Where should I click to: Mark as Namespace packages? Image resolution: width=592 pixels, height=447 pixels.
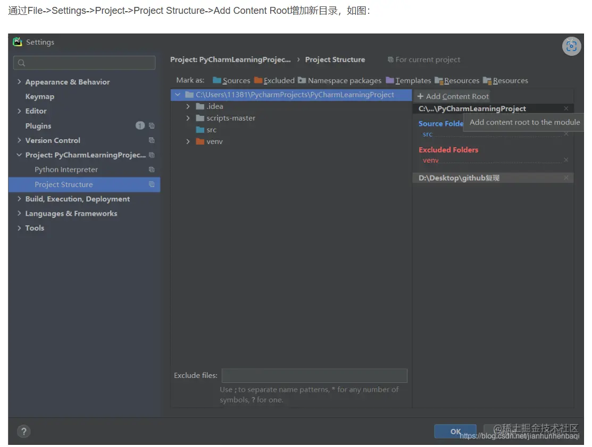pyautogui.click(x=340, y=80)
